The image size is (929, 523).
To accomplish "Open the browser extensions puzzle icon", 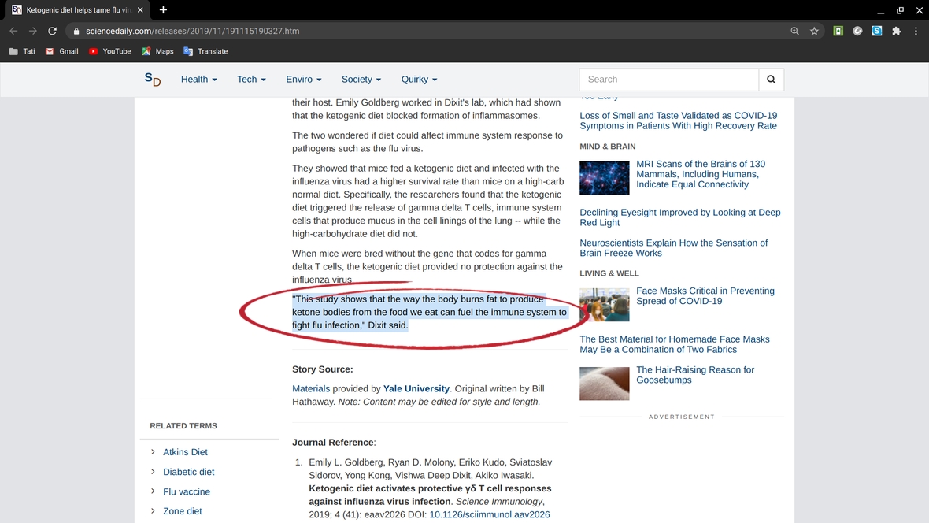I will (x=896, y=32).
